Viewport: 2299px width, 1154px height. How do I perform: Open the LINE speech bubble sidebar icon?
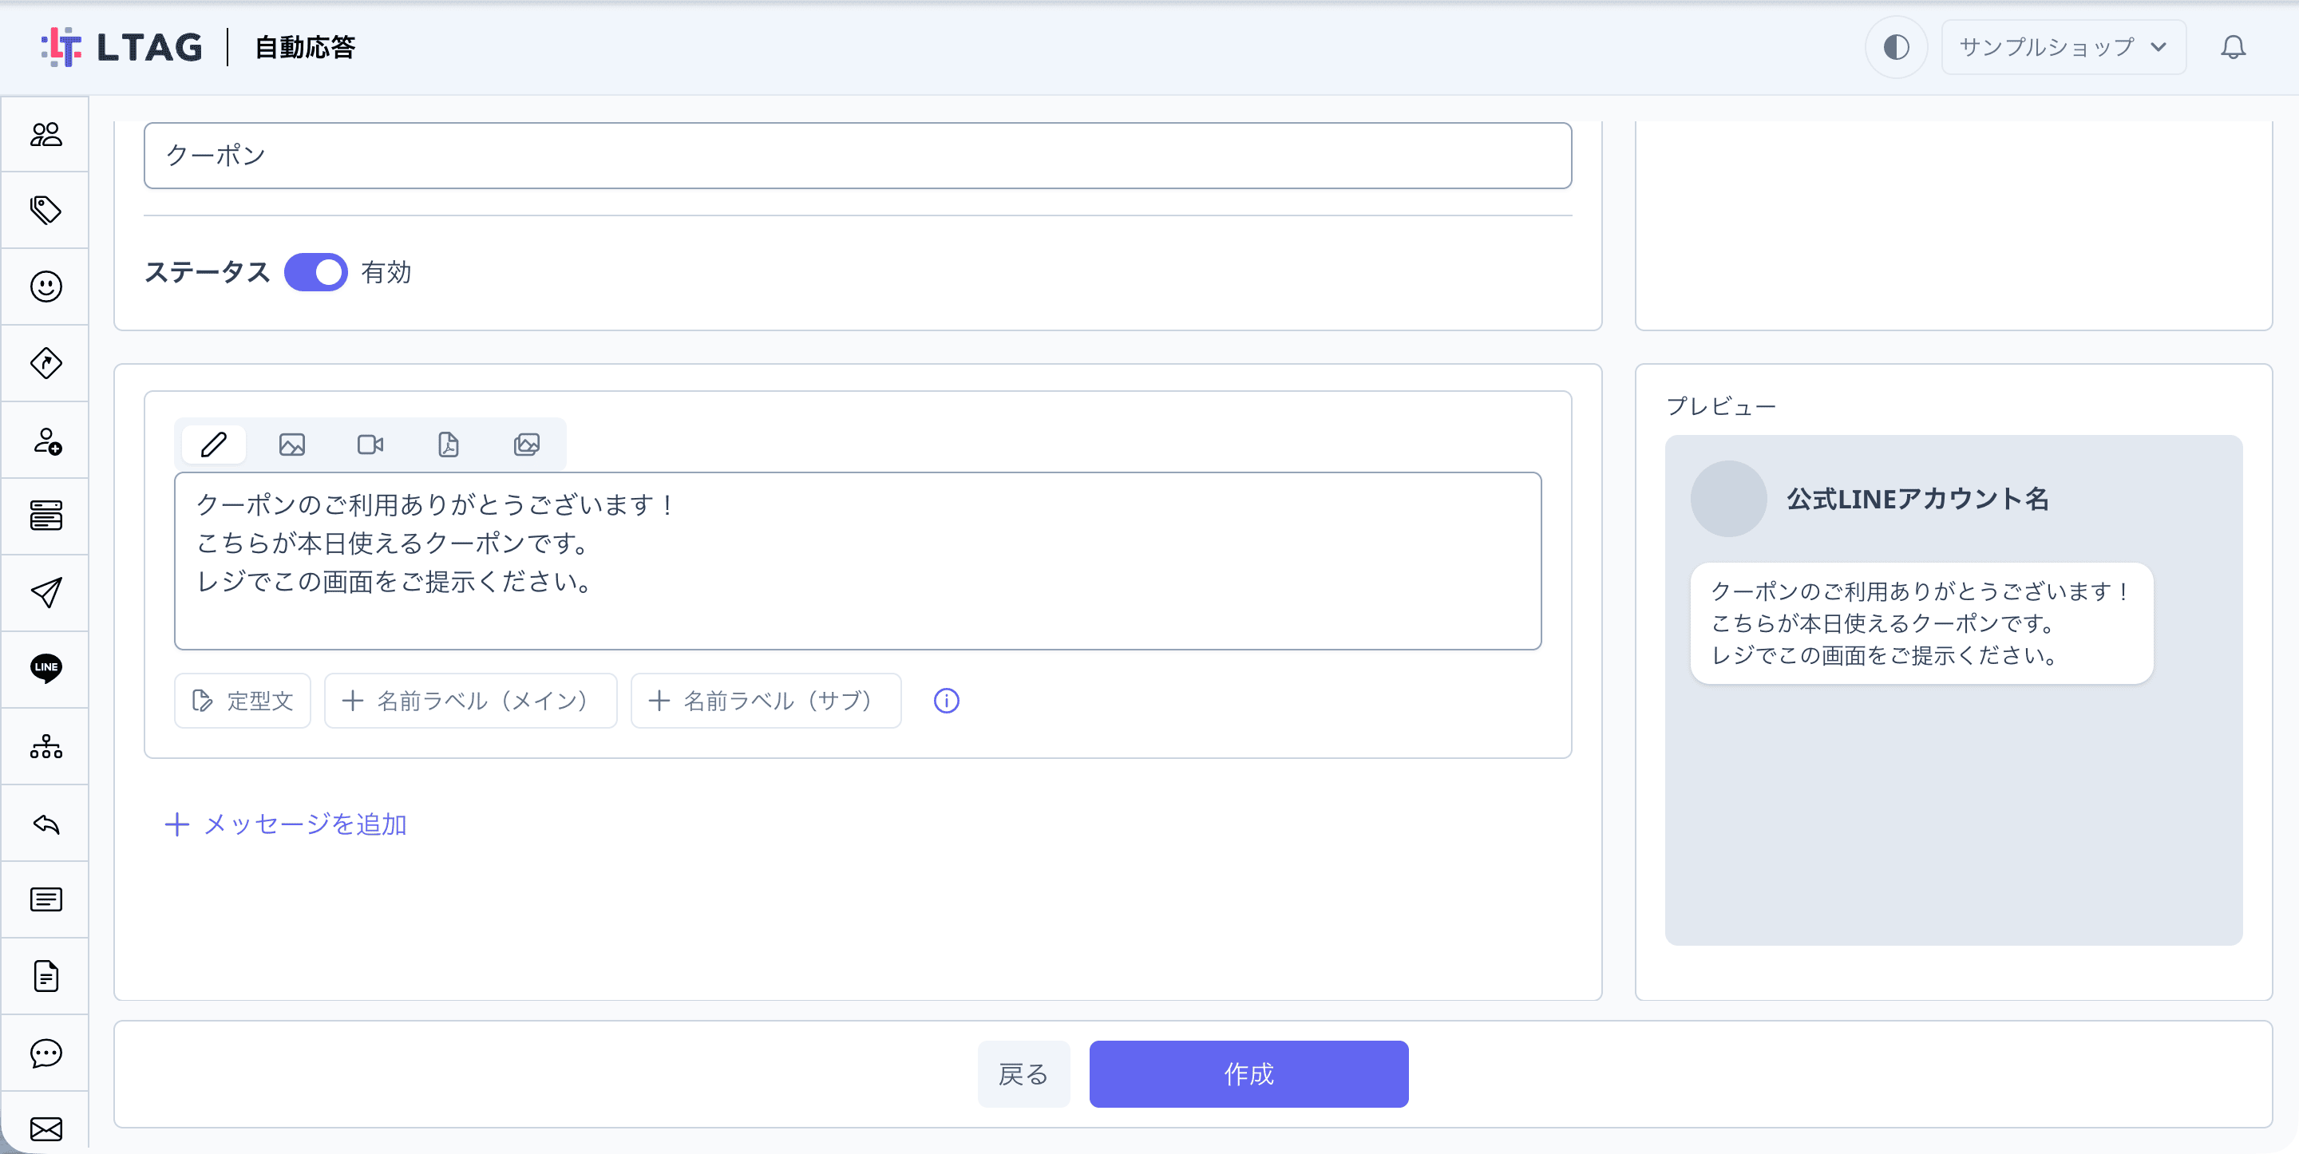[x=46, y=668]
